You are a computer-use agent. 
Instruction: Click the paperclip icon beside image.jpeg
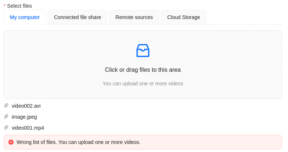tap(6, 117)
